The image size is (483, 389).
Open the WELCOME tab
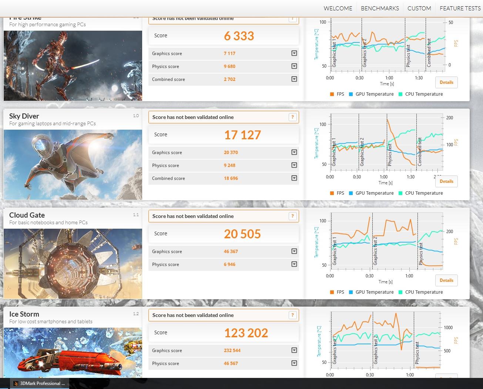pyautogui.click(x=338, y=8)
